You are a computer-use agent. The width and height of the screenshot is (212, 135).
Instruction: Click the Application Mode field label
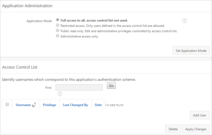coord(39,21)
